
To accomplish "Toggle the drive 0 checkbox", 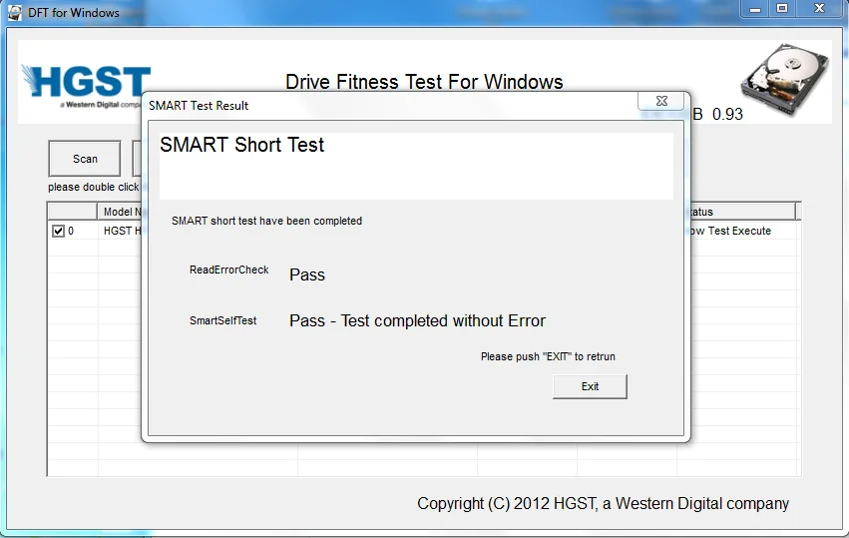I will pos(58,232).
